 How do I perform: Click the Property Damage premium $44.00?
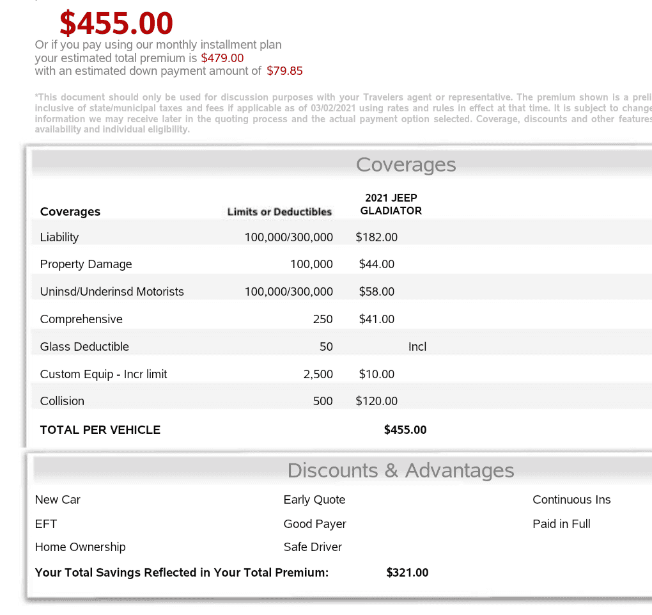coord(376,264)
